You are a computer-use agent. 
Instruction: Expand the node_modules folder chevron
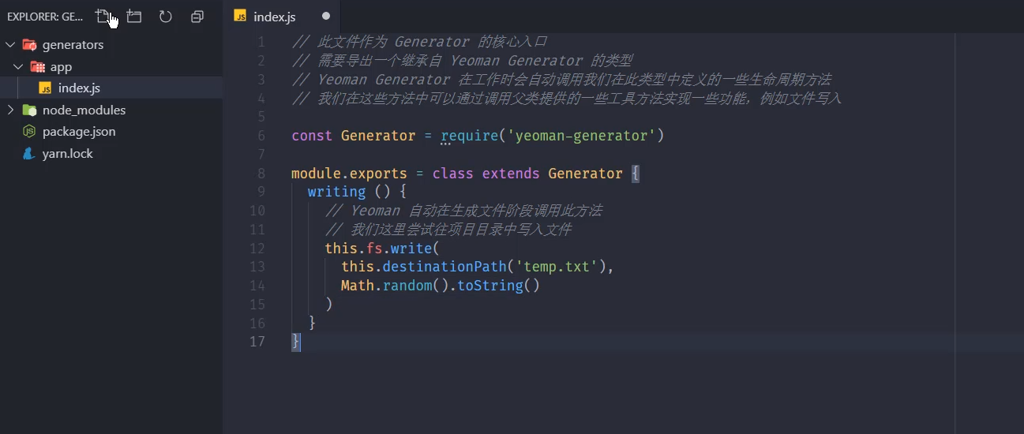(10, 110)
